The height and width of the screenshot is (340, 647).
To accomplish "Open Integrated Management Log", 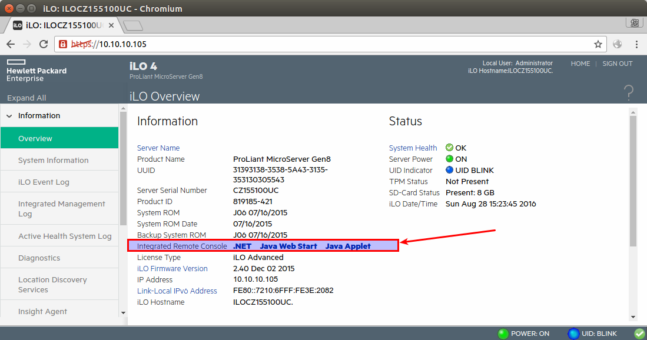I will point(59,209).
